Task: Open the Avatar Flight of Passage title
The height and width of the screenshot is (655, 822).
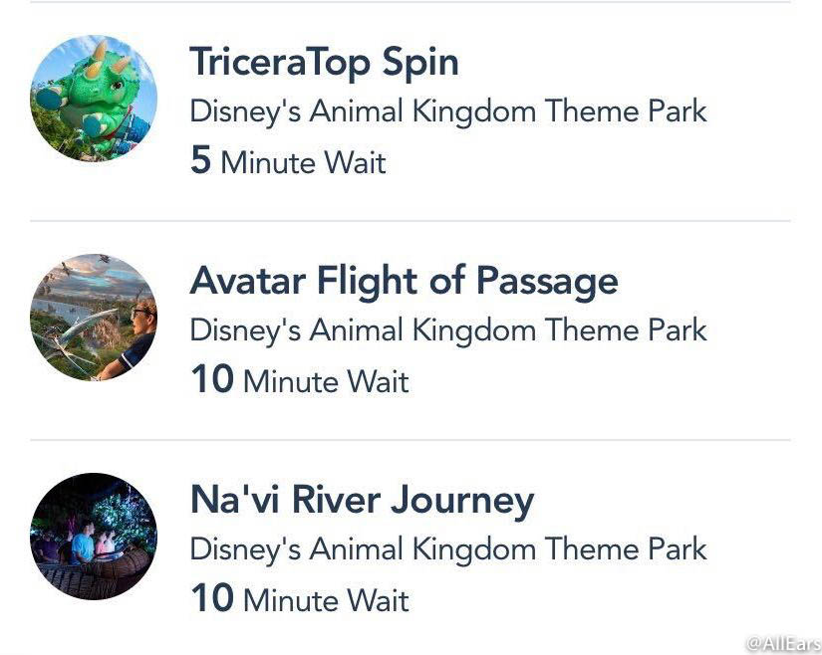Action: 404,281
